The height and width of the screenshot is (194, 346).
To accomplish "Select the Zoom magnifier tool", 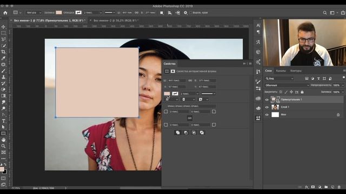I will pyautogui.click(x=3, y=146).
